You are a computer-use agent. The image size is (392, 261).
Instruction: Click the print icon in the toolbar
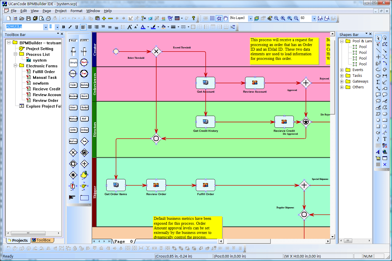pos(48,18)
